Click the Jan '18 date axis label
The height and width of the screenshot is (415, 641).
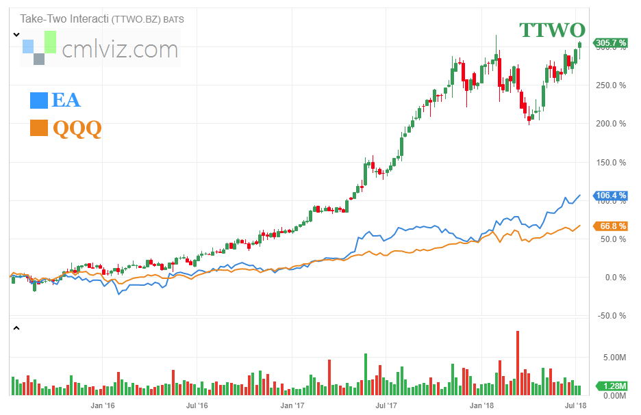tap(481, 405)
